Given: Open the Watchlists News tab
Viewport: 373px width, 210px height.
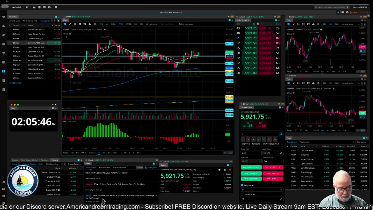Looking at the screenshot, I should [x=119, y=168].
